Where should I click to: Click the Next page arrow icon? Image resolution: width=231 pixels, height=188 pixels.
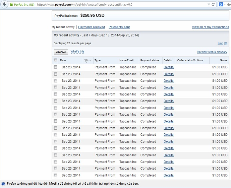[226, 44]
